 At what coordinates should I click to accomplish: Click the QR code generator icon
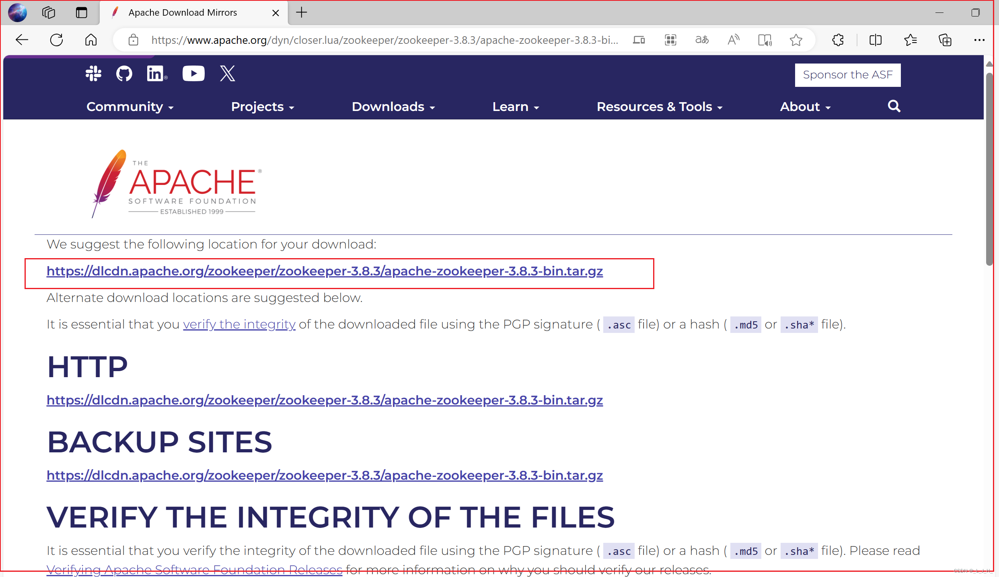click(x=670, y=40)
